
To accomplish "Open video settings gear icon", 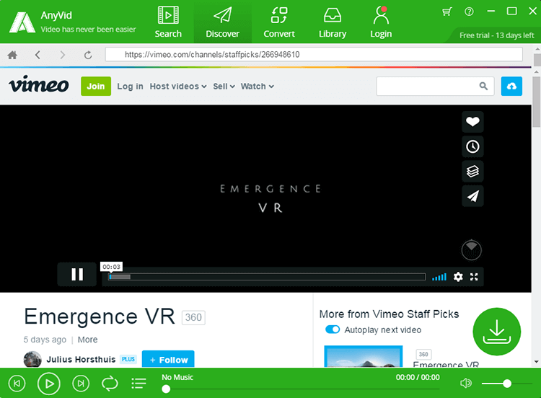I will point(458,277).
